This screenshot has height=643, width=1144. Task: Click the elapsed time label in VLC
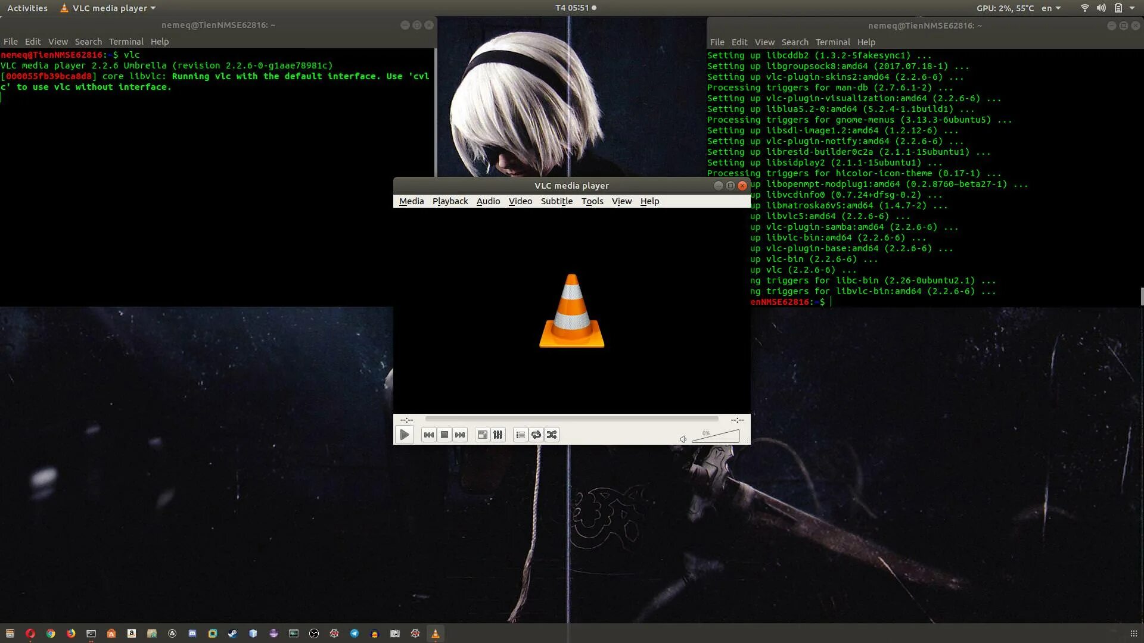click(x=406, y=420)
